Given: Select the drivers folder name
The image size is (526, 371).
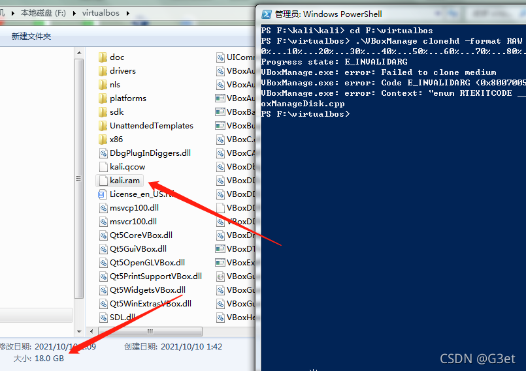Looking at the screenshot, I should pyautogui.click(x=123, y=71).
